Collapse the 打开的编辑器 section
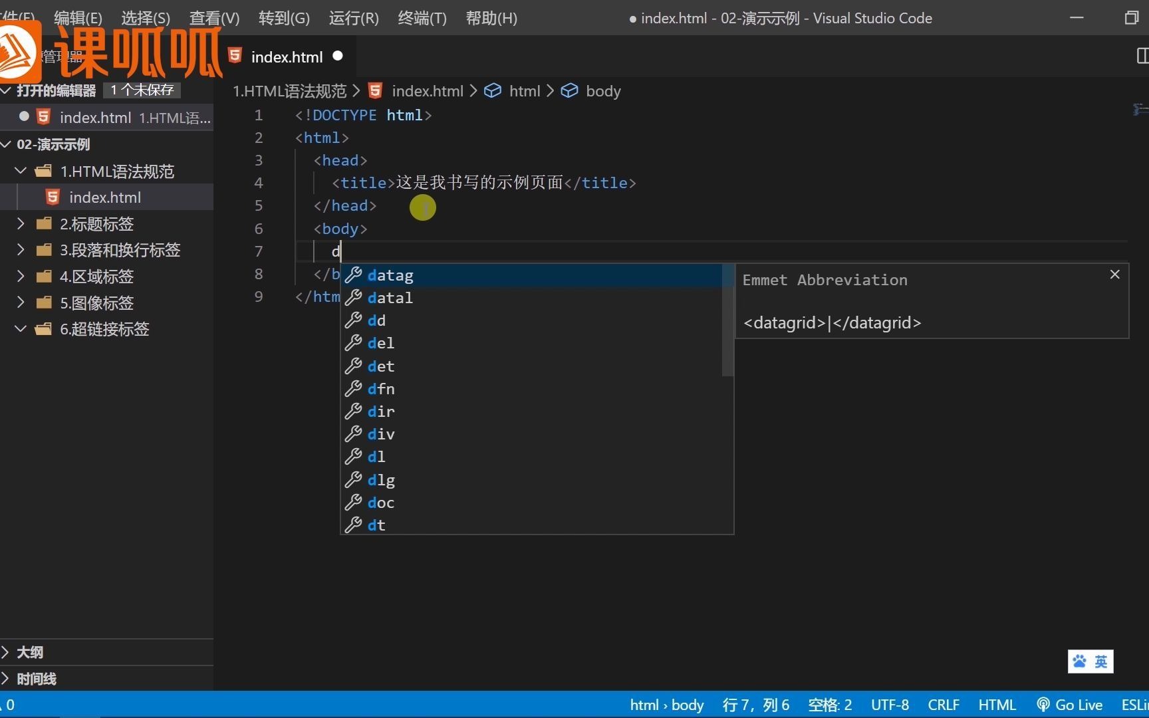The image size is (1149, 718). [x=7, y=90]
